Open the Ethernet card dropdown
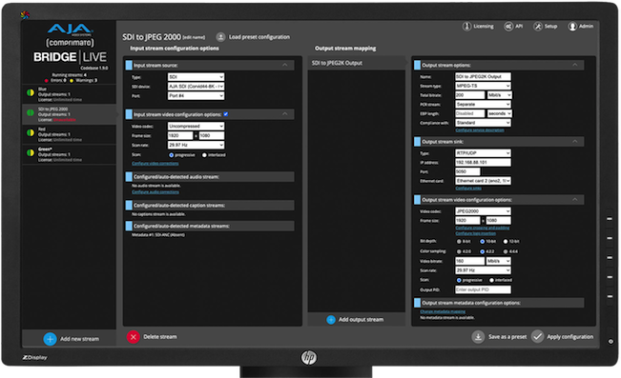This screenshot has width=621, height=378. pyautogui.click(x=484, y=181)
